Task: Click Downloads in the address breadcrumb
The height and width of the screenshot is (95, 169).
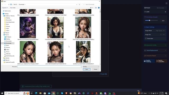Action: 22,4
